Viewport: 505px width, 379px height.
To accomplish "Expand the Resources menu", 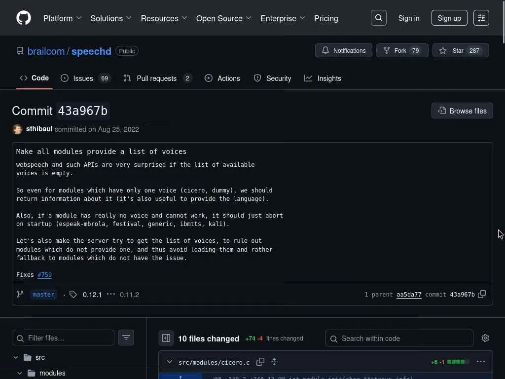I will click(x=164, y=18).
